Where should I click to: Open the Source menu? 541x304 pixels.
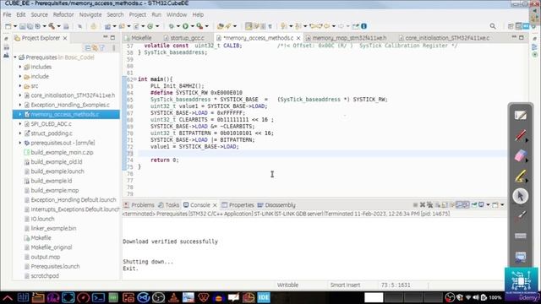pyautogui.click(x=40, y=14)
